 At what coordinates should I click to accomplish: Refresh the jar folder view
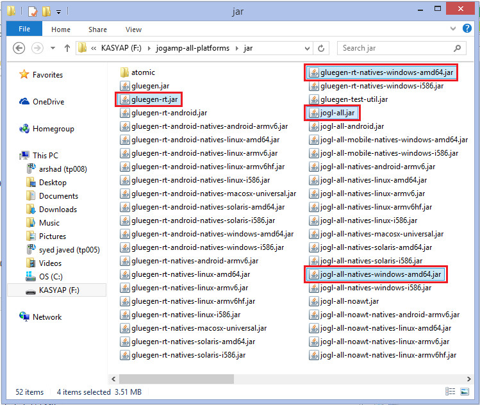coord(322,48)
